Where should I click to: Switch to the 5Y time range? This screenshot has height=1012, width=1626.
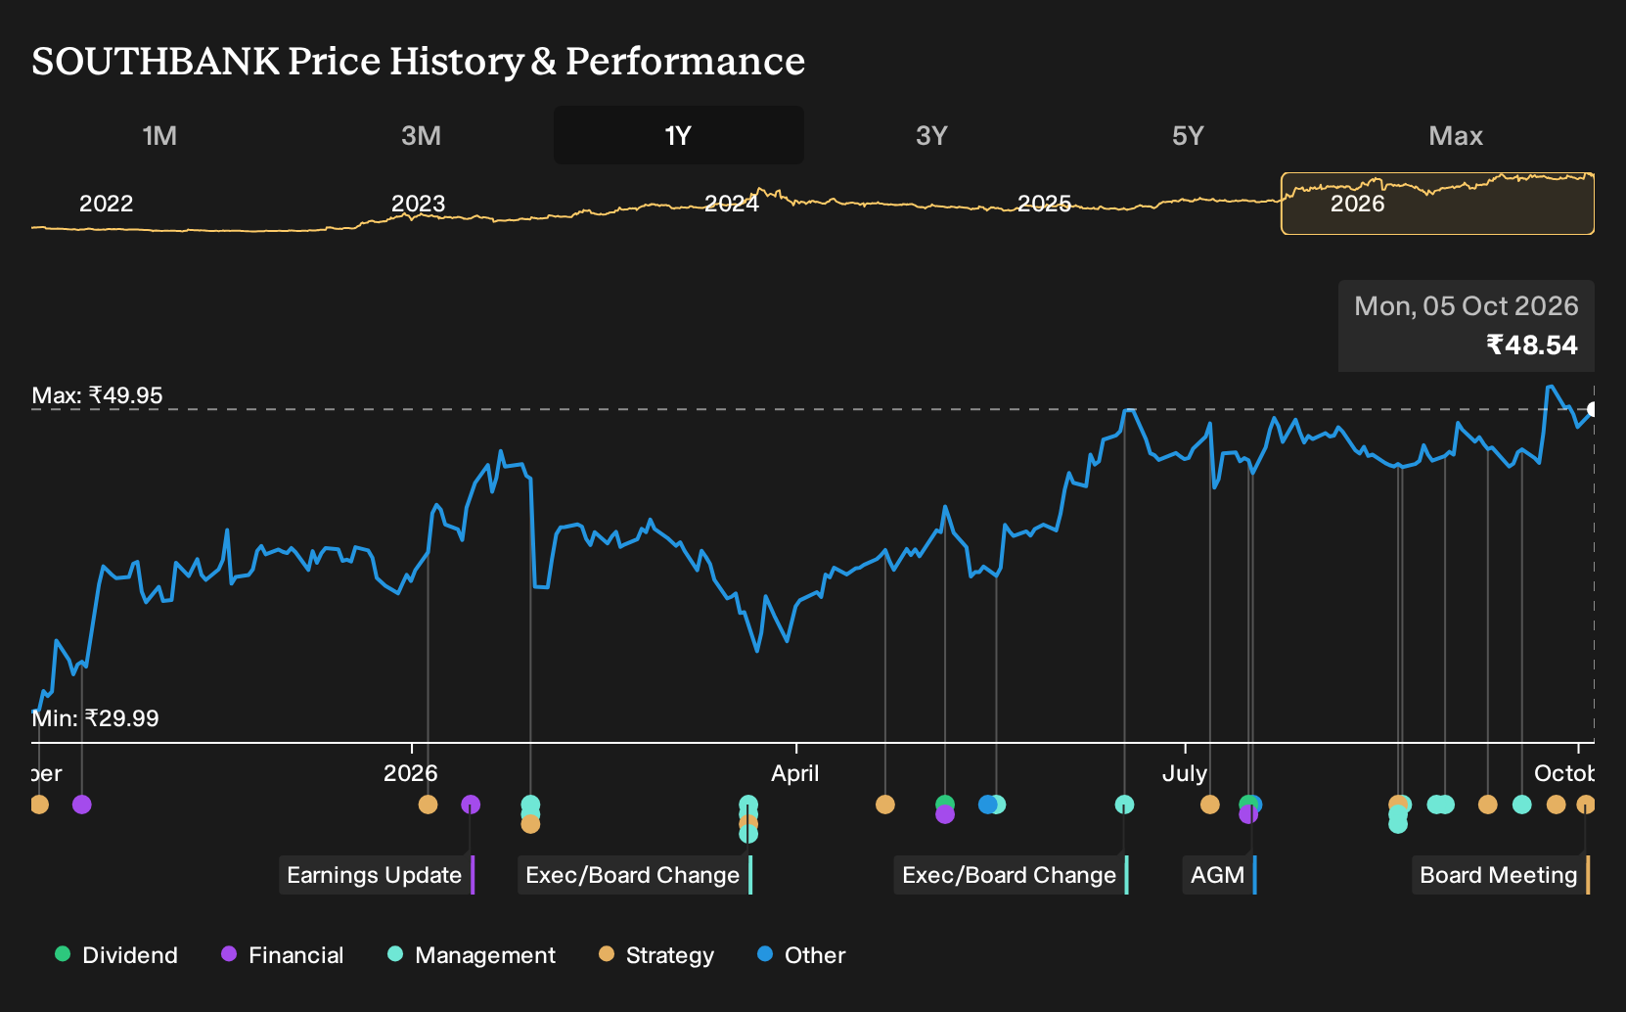(1188, 136)
